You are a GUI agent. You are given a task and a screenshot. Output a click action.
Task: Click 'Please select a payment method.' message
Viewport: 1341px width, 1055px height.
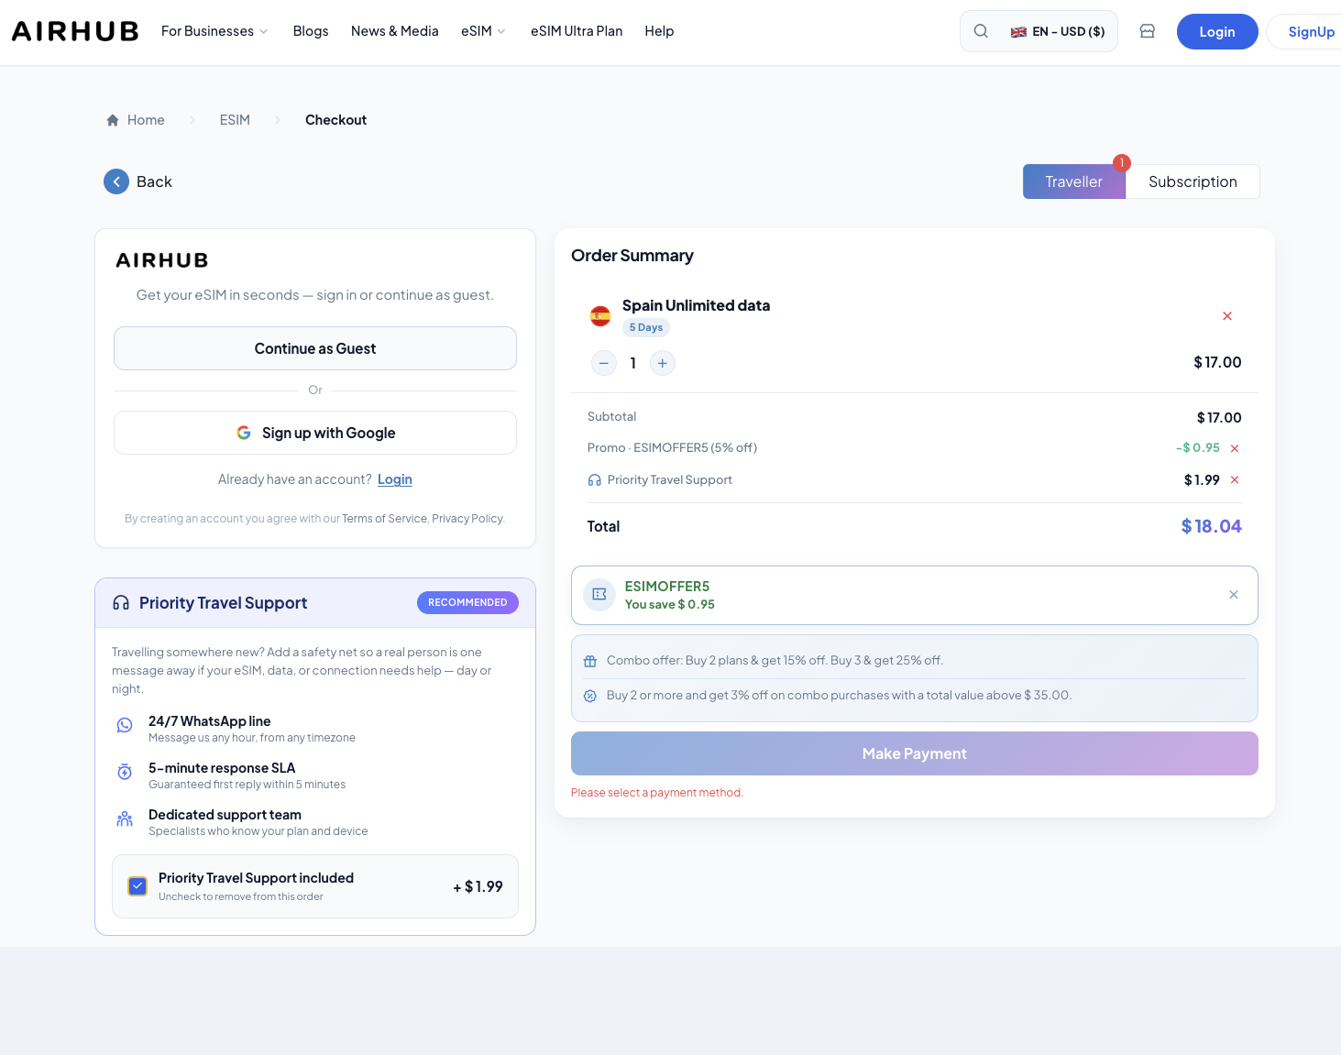657,793
